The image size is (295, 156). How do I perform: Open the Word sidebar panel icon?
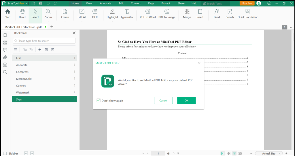click(5, 65)
